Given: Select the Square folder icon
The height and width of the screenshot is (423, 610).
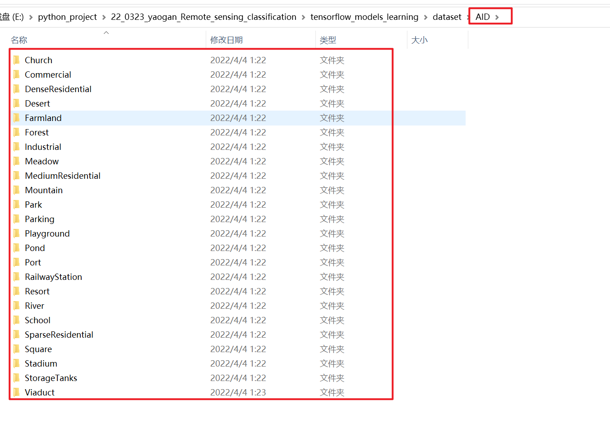Looking at the screenshot, I should tap(16, 349).
